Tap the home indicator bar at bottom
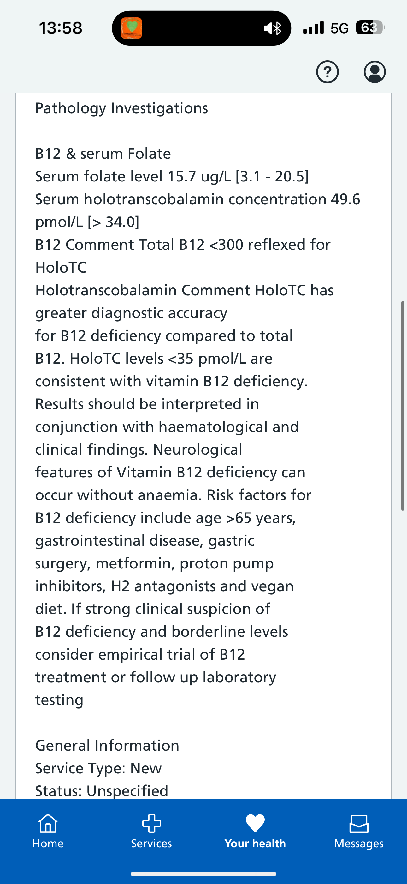 203,874
